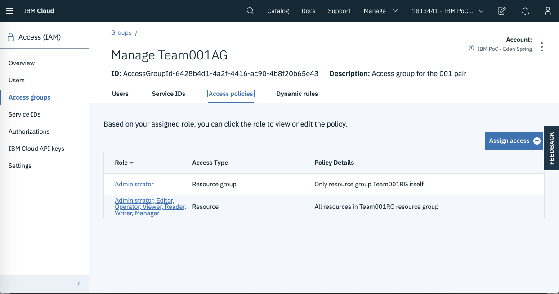This screenshot has width=559, height=294.
Task: Click 'Only resource group Team001RG itself' cell
Action: (x=369, y=184)
